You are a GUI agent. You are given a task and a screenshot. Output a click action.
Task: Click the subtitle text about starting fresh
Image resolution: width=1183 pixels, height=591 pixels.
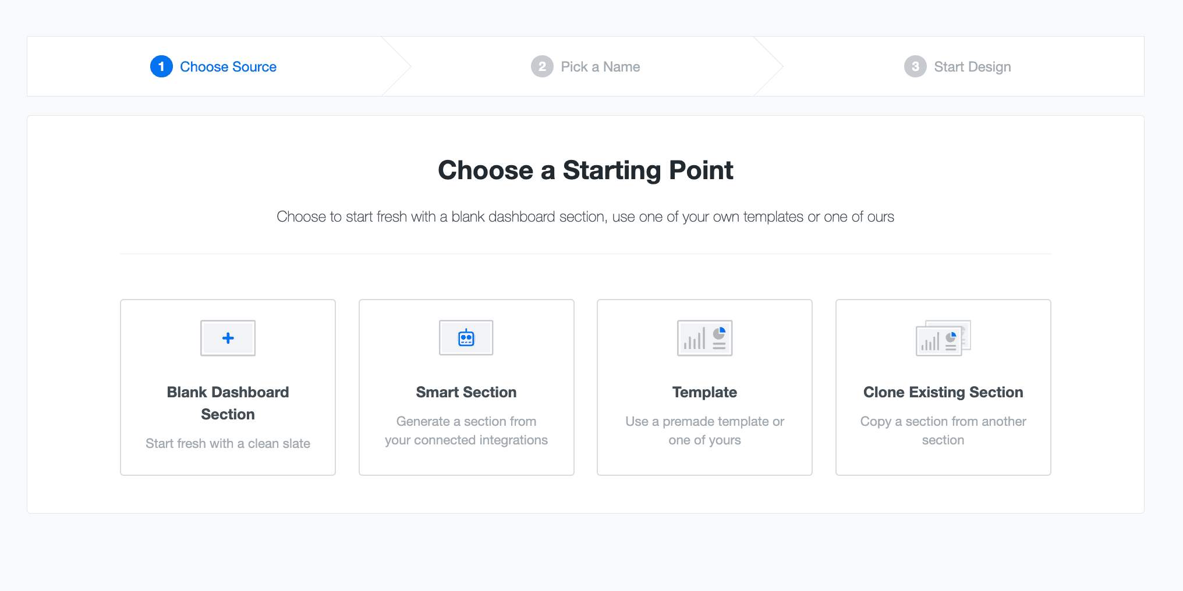point(586,216)
